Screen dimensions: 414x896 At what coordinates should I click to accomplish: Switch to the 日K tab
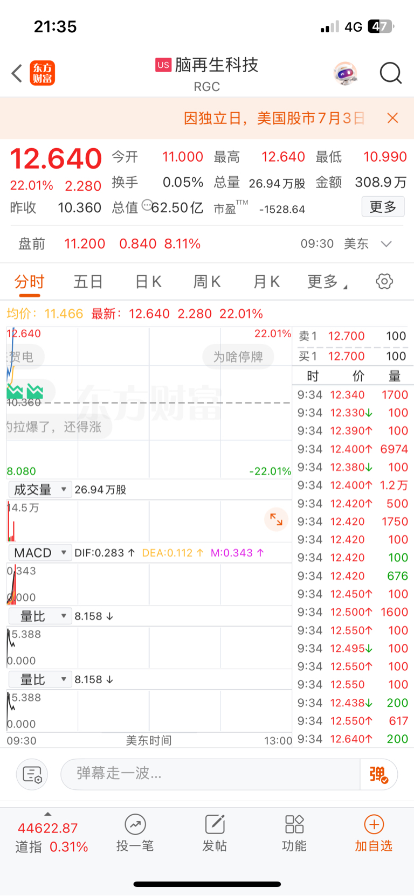[148, 282]
